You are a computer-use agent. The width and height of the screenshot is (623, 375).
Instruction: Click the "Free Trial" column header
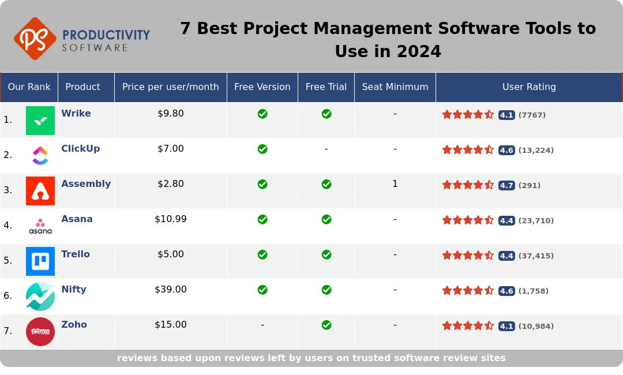[326, 87]
